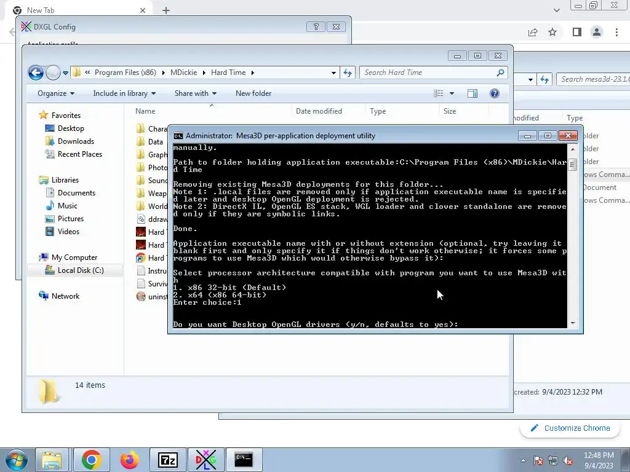Change view icon in Explorer toolbar

click(438, 93)
